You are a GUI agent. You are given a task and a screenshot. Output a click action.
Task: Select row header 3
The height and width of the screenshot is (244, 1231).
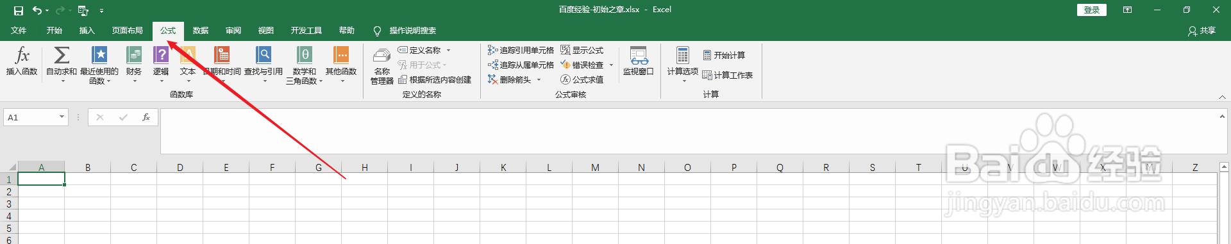coord(9,204)
